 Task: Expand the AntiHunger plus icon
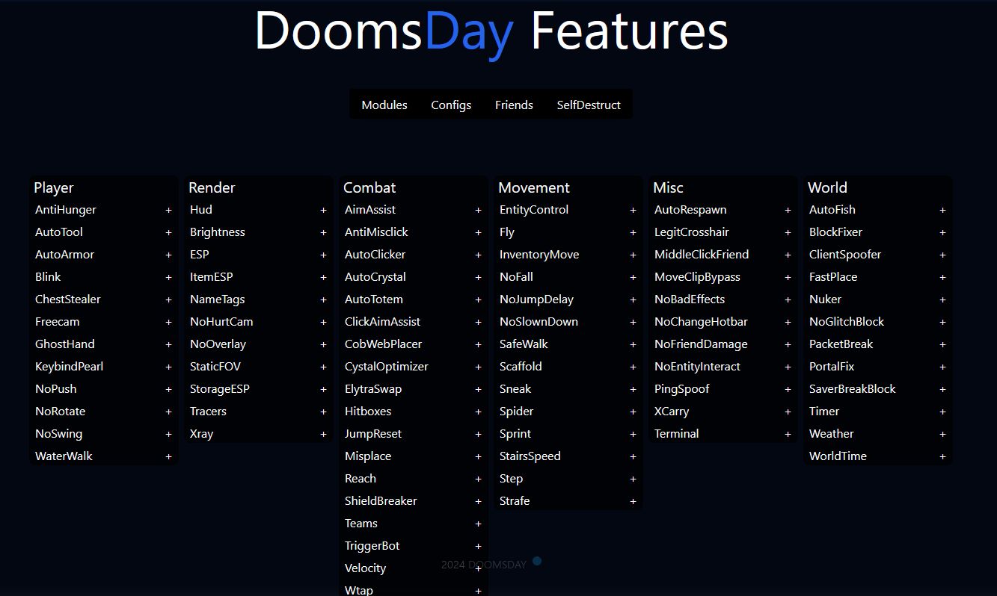click(168, 211)
